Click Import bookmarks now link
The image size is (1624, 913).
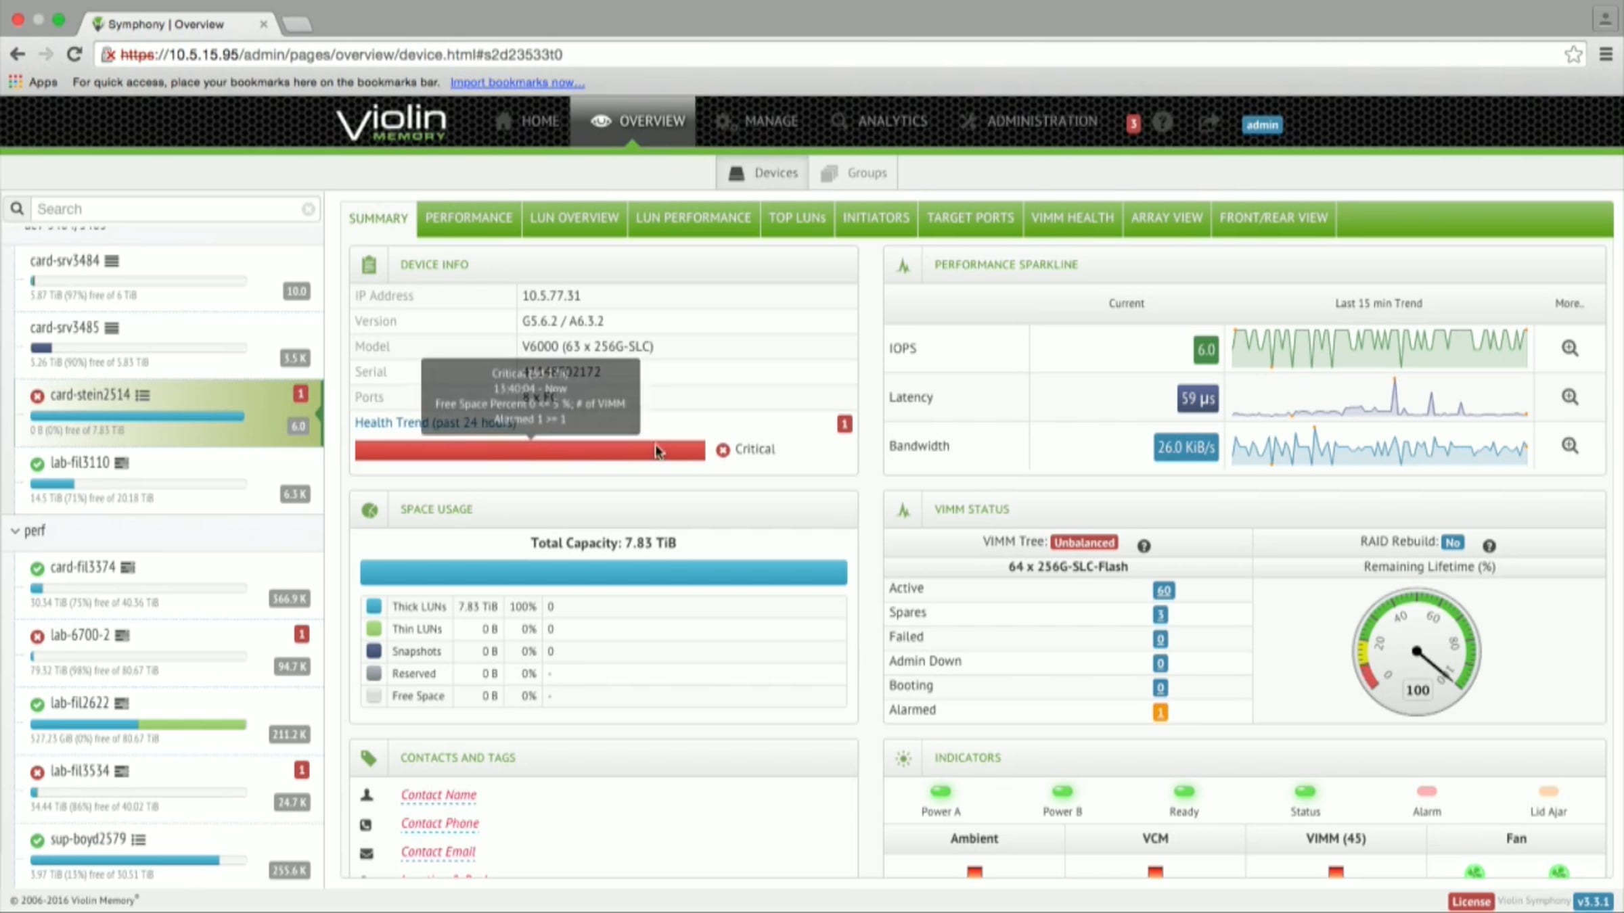[518, 83]
